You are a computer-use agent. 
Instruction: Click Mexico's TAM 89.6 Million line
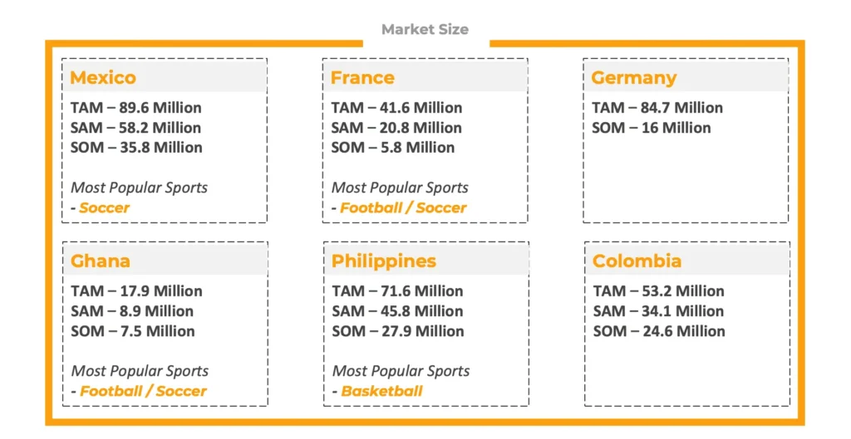pos(136,108)
